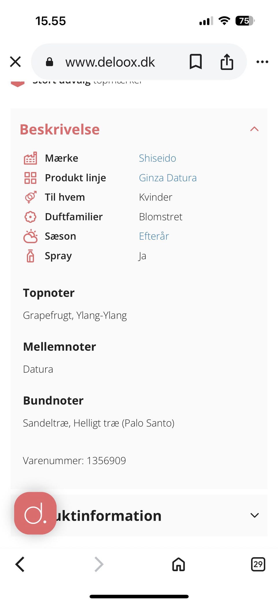278x604 pixels.
Task: Click the spray bottle icon beside Spray
Action: 30,256
